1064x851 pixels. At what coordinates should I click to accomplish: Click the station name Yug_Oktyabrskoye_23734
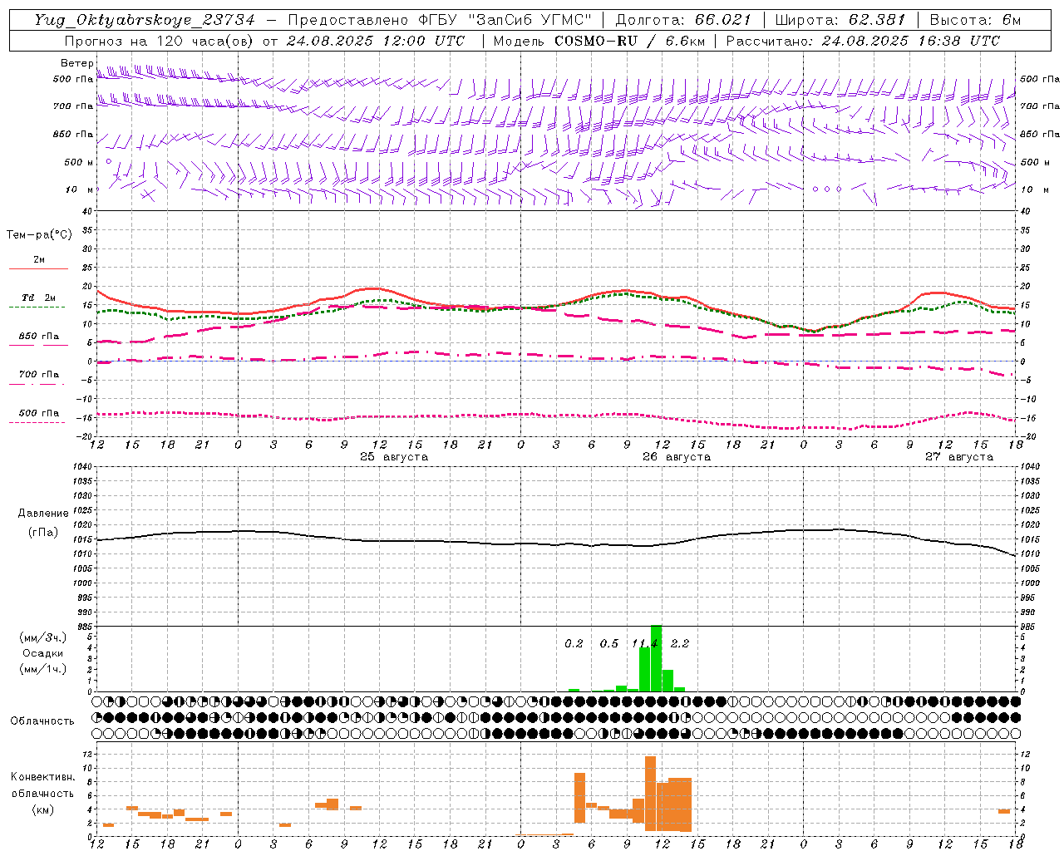145,20
